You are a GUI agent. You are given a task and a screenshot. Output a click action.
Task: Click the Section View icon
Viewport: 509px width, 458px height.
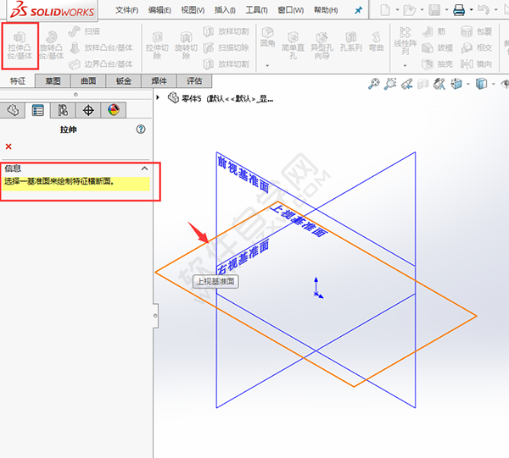(423, 84)
